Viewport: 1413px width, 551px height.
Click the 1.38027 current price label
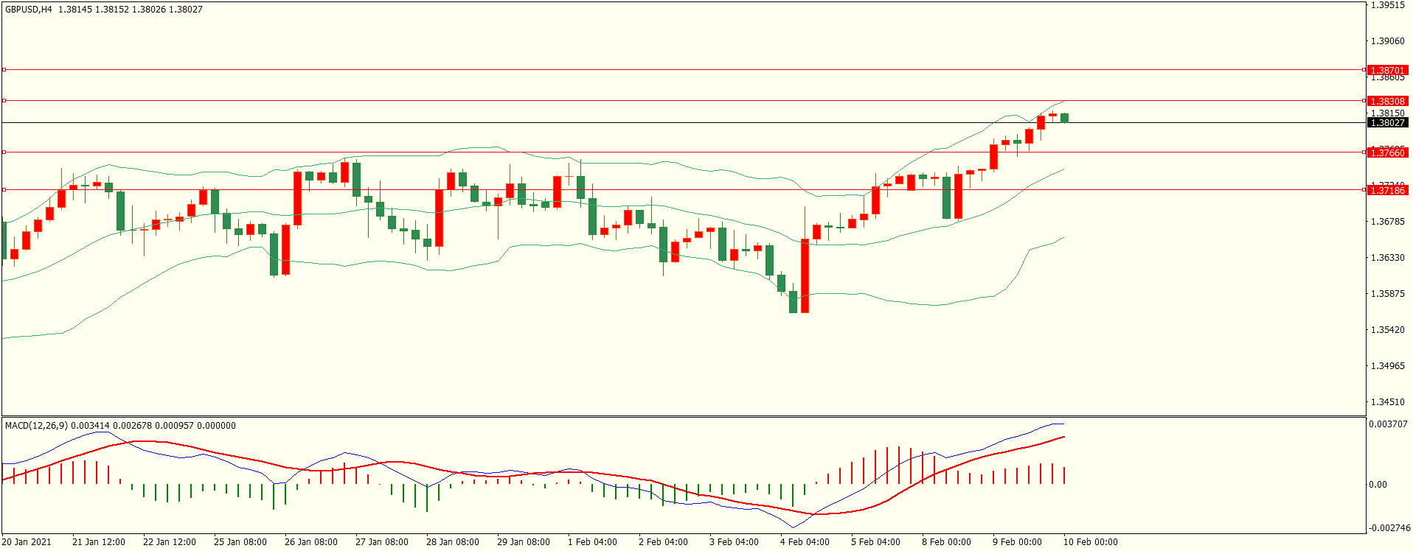tap(1387, 122)
